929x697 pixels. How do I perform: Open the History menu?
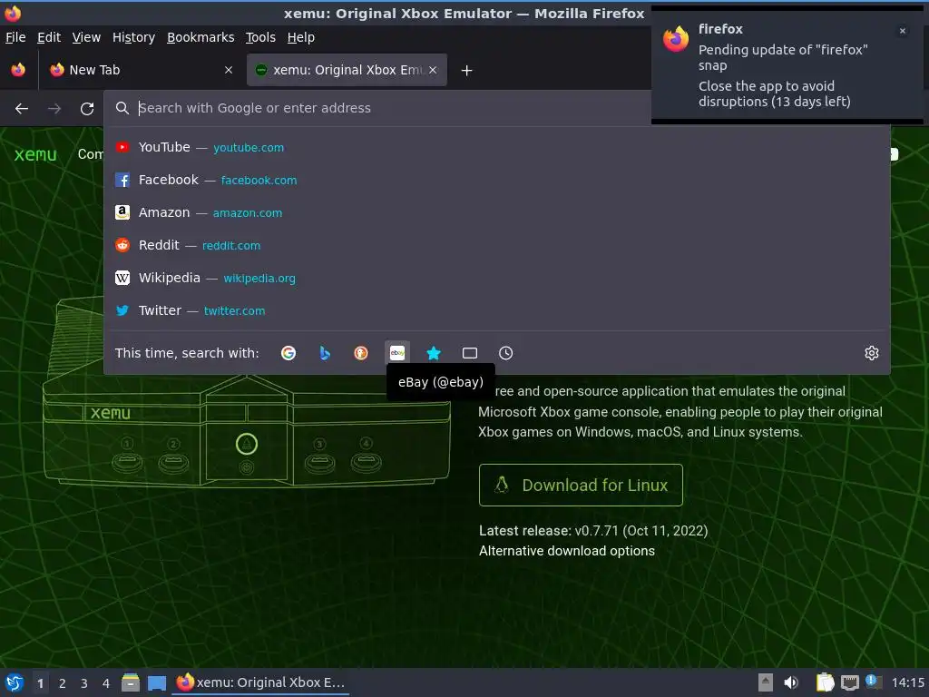133,37
